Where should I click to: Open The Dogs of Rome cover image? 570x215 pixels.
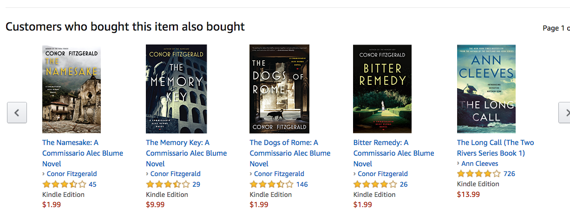279,89
